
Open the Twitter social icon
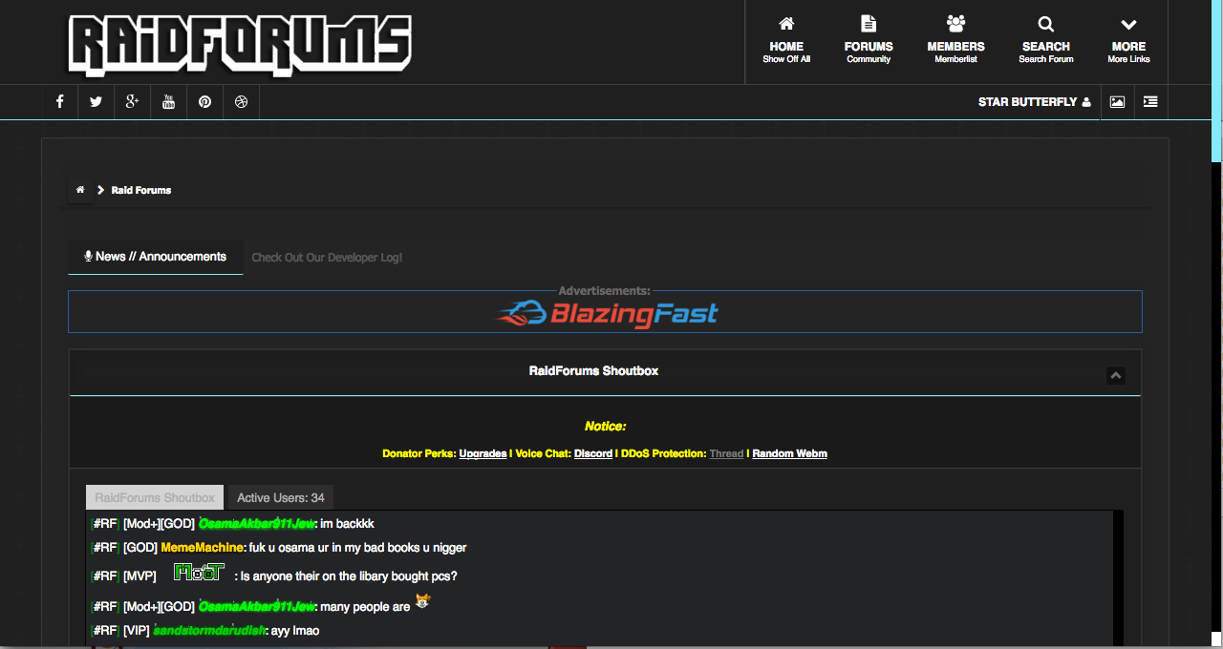point(96,102)
